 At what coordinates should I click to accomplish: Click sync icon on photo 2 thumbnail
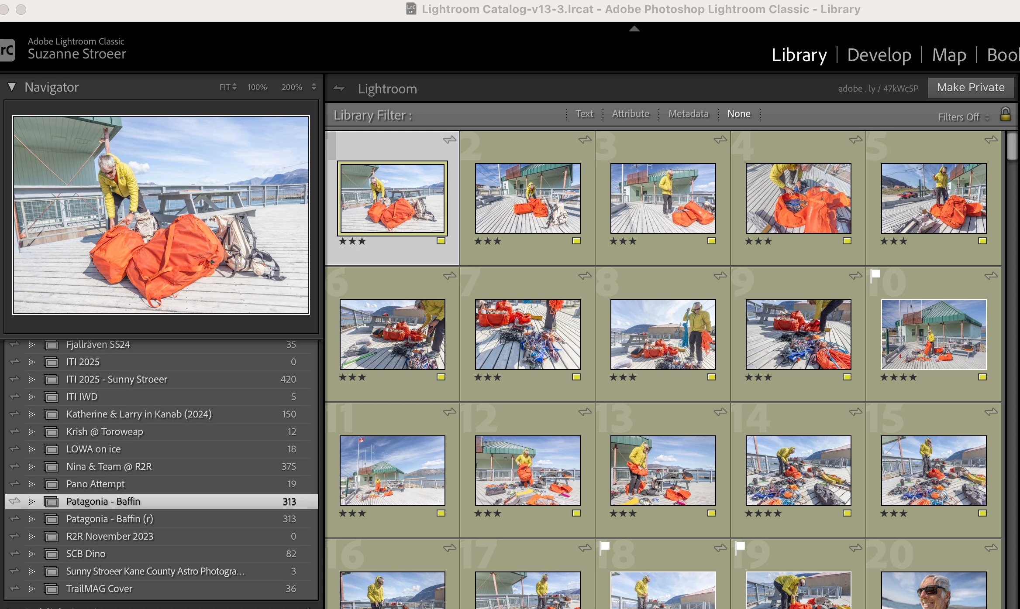(x=585, y=140)
